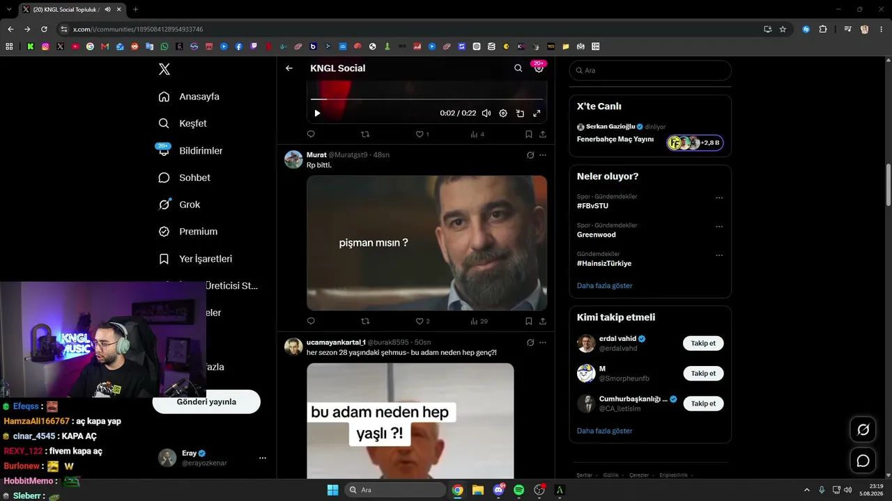Open more options on Murat's post
Image resolution: width=892 pixels, height=501 pixels.
pos(543,155)
